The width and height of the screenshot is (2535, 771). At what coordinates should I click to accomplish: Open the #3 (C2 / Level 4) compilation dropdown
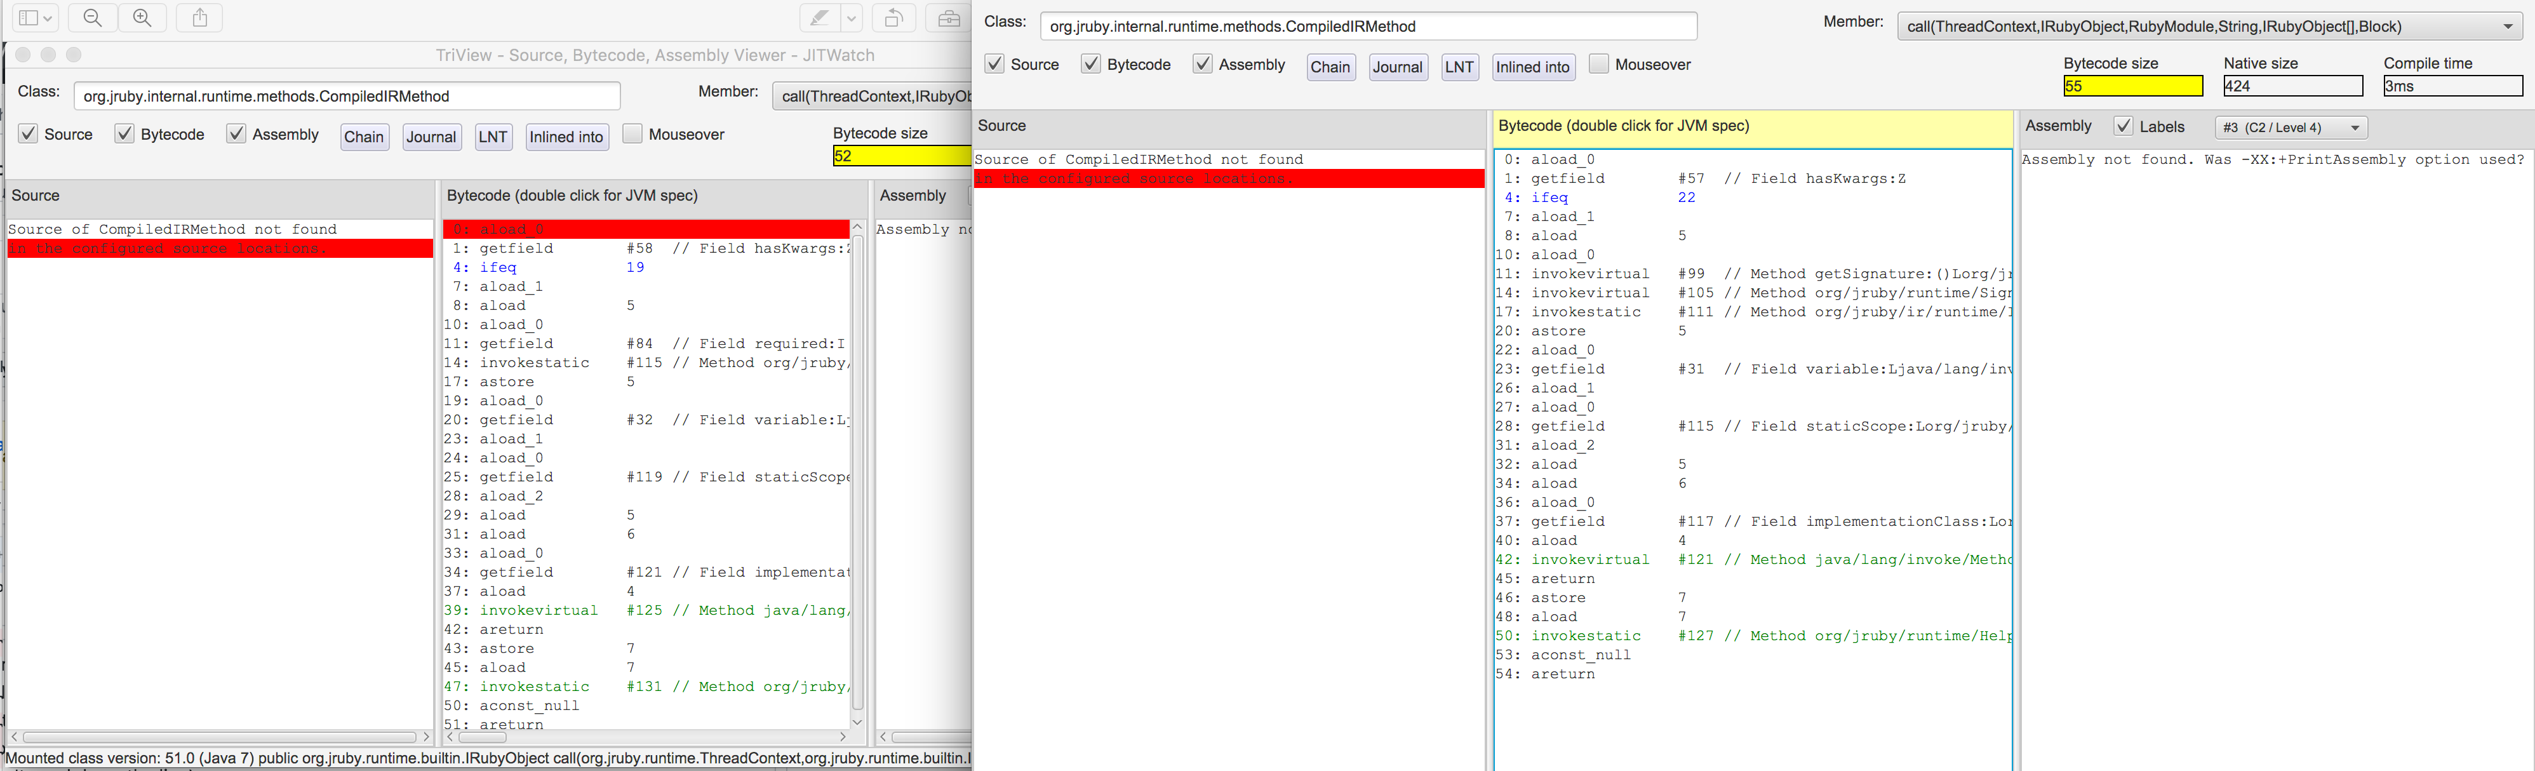pos(2291,127)
